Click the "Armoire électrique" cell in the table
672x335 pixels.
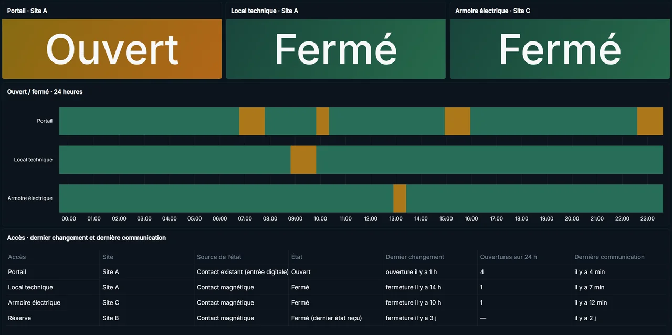pyautogui.click(x=34, y=302)
